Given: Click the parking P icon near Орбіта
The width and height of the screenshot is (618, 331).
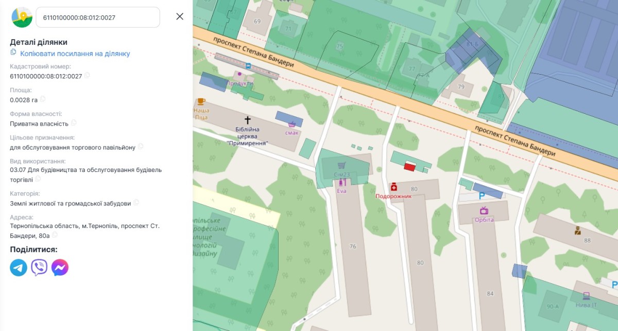Looking at the screenshot, I should coord(482,196).
